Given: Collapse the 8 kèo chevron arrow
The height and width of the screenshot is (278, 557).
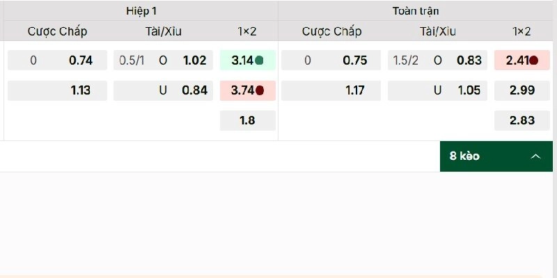Looking at the screenshot, I should (535, 156).
